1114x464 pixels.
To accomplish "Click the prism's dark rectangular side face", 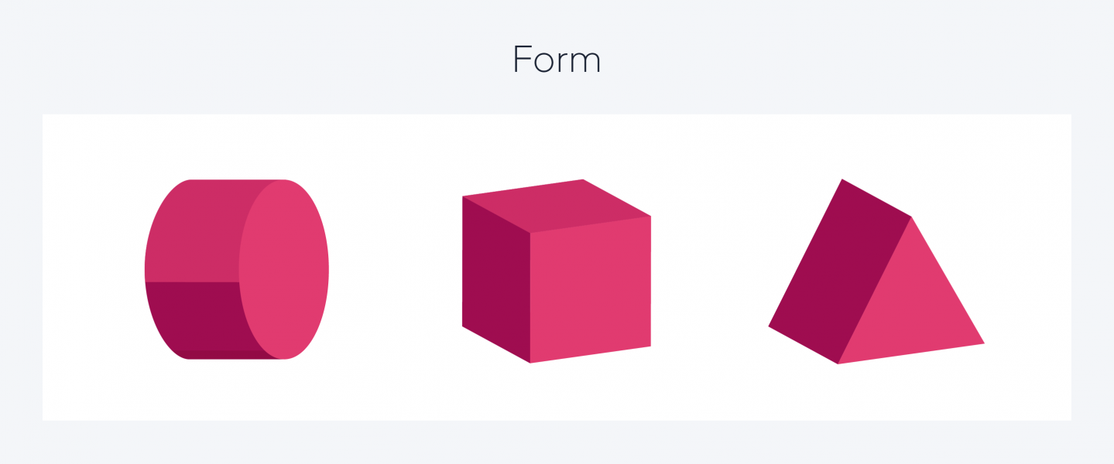I will (x=840, y=271).
